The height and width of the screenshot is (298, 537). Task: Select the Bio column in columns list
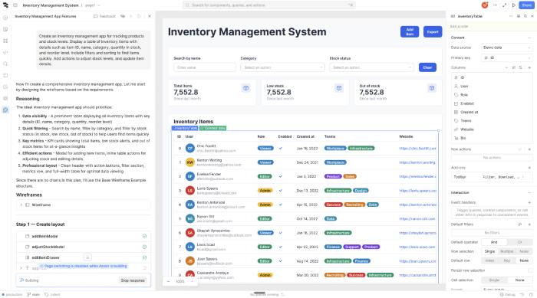[492, 138]
